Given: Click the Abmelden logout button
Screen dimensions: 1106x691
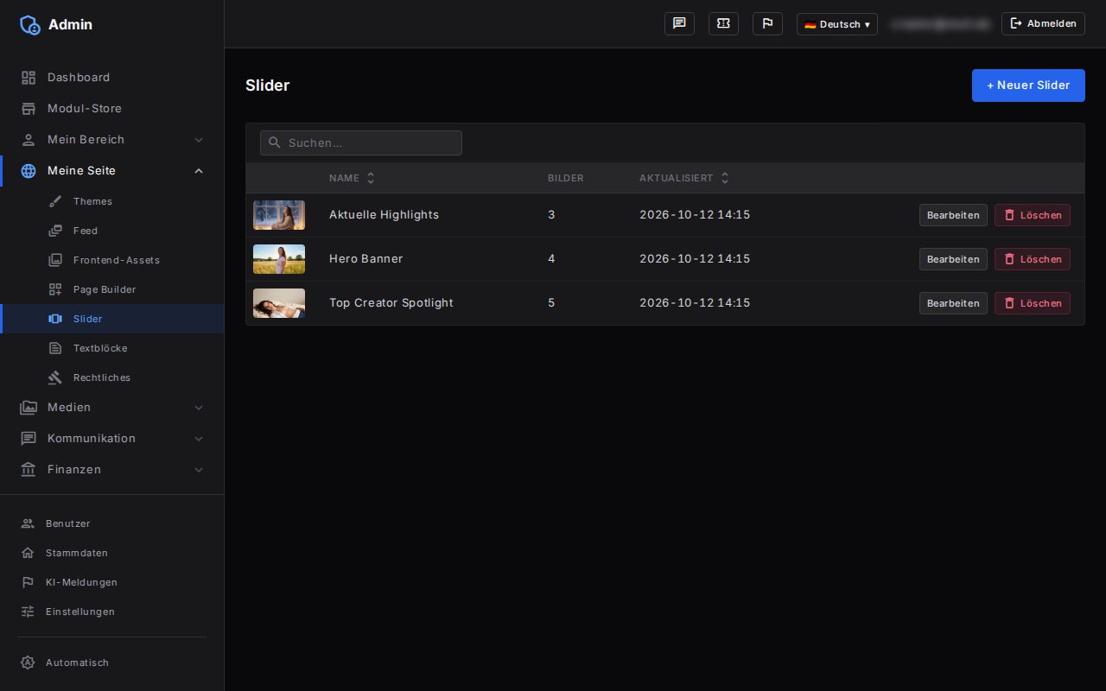Looking at the screenshot, I should pos(1043,24).
